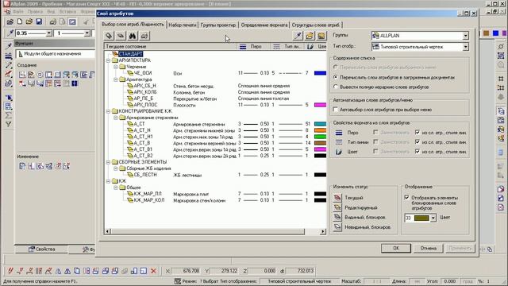Click the save disk icon in main toolbar
Screen dimensions: 508x286
click(x=39, y=21)
